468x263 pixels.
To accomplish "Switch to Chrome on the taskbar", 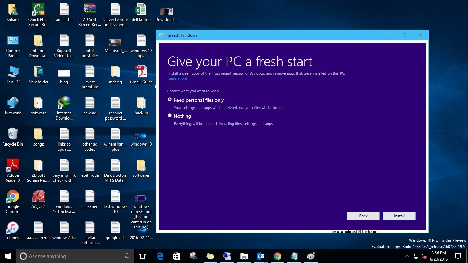I will (278, 256).
